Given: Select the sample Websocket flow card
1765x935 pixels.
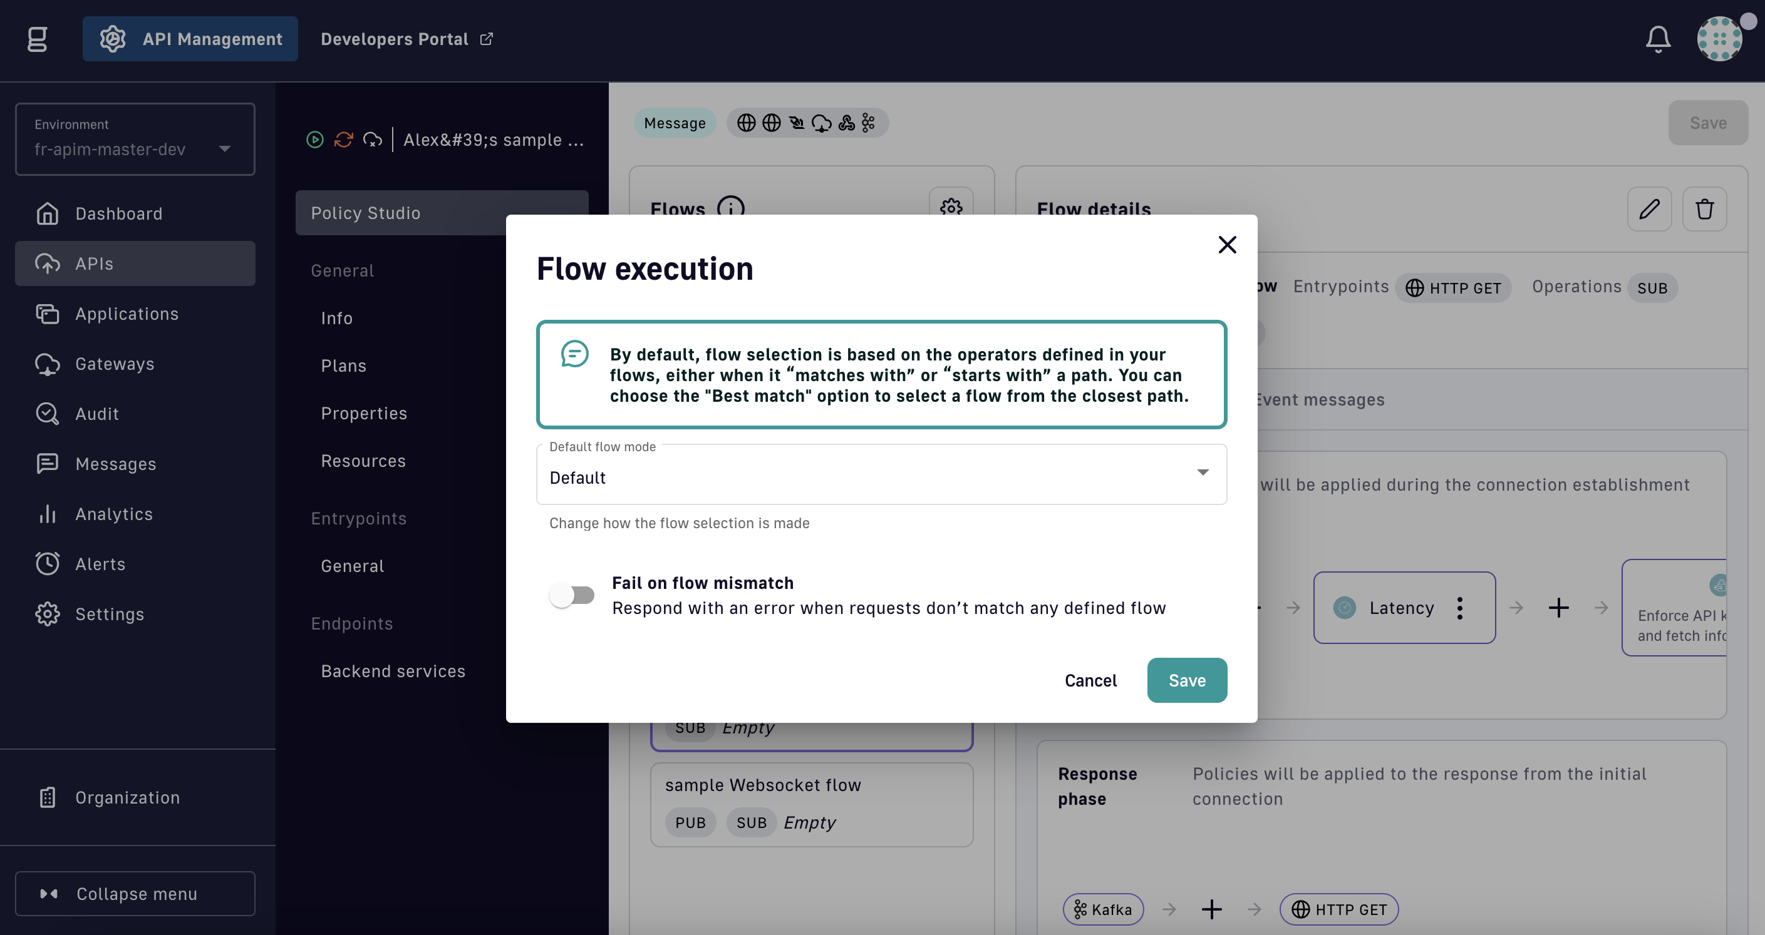Looking at the screenshot, I should click(x=811, y=804).
